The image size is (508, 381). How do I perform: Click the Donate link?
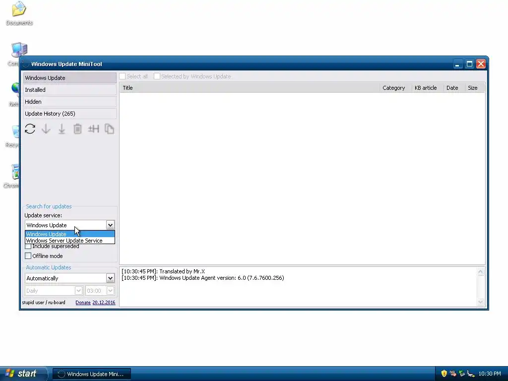[x=83, y=302]
